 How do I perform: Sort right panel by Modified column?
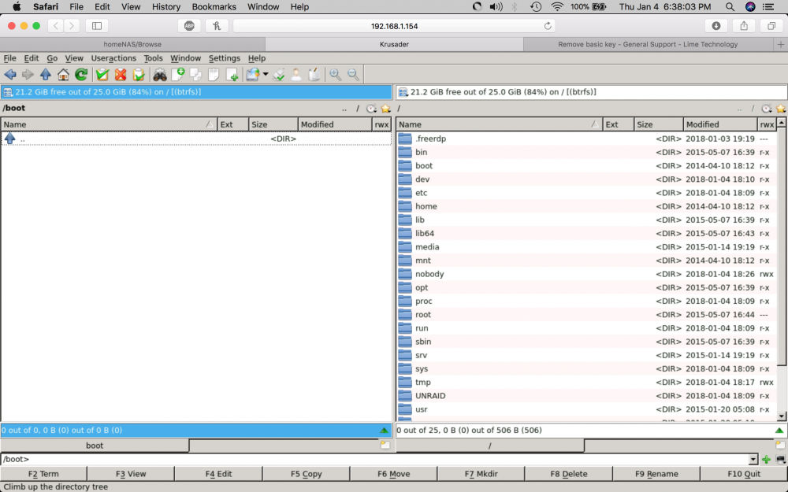click(x=720, y=124)
